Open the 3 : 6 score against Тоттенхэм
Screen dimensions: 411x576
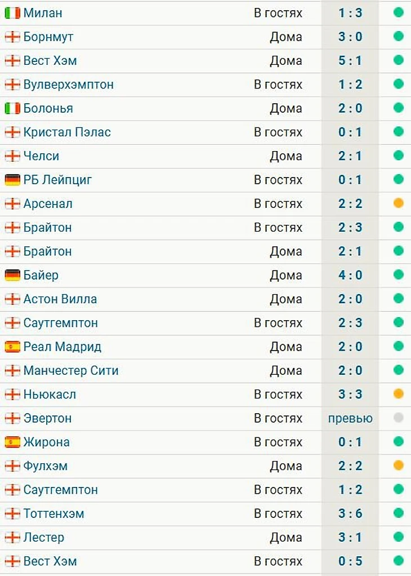[x=350, y=513]
